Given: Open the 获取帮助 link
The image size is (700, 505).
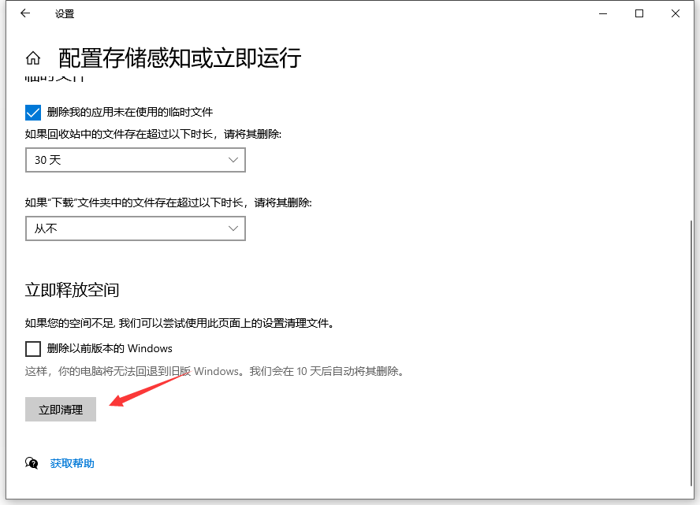Looking at the screenshot, I should 73,463.
